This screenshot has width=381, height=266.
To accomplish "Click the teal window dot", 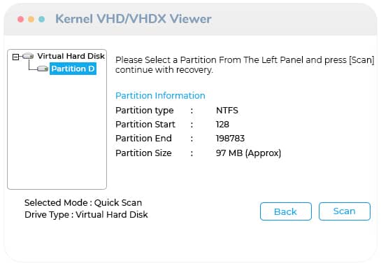I will (x=41, y=19).
